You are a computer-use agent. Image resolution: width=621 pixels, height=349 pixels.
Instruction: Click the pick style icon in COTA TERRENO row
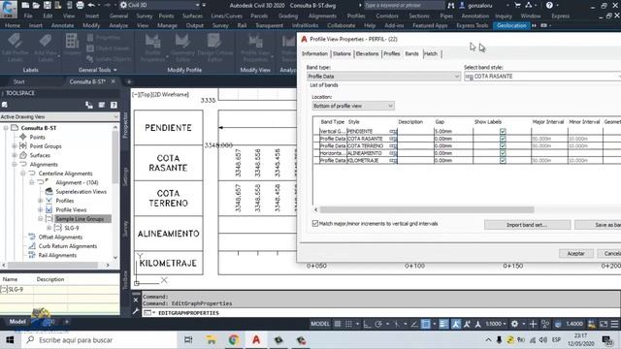point(392,146)
